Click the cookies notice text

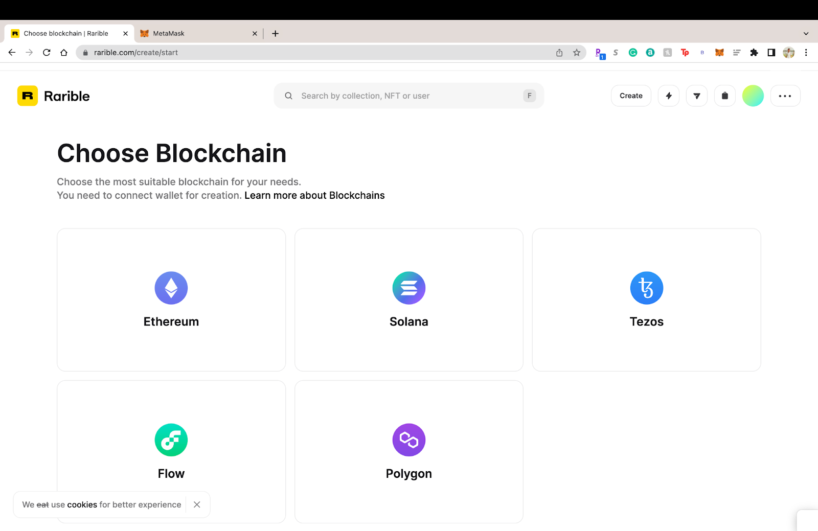(102, 504)
